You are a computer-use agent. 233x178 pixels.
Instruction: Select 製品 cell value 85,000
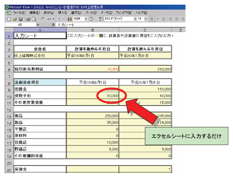coord(93,122)
